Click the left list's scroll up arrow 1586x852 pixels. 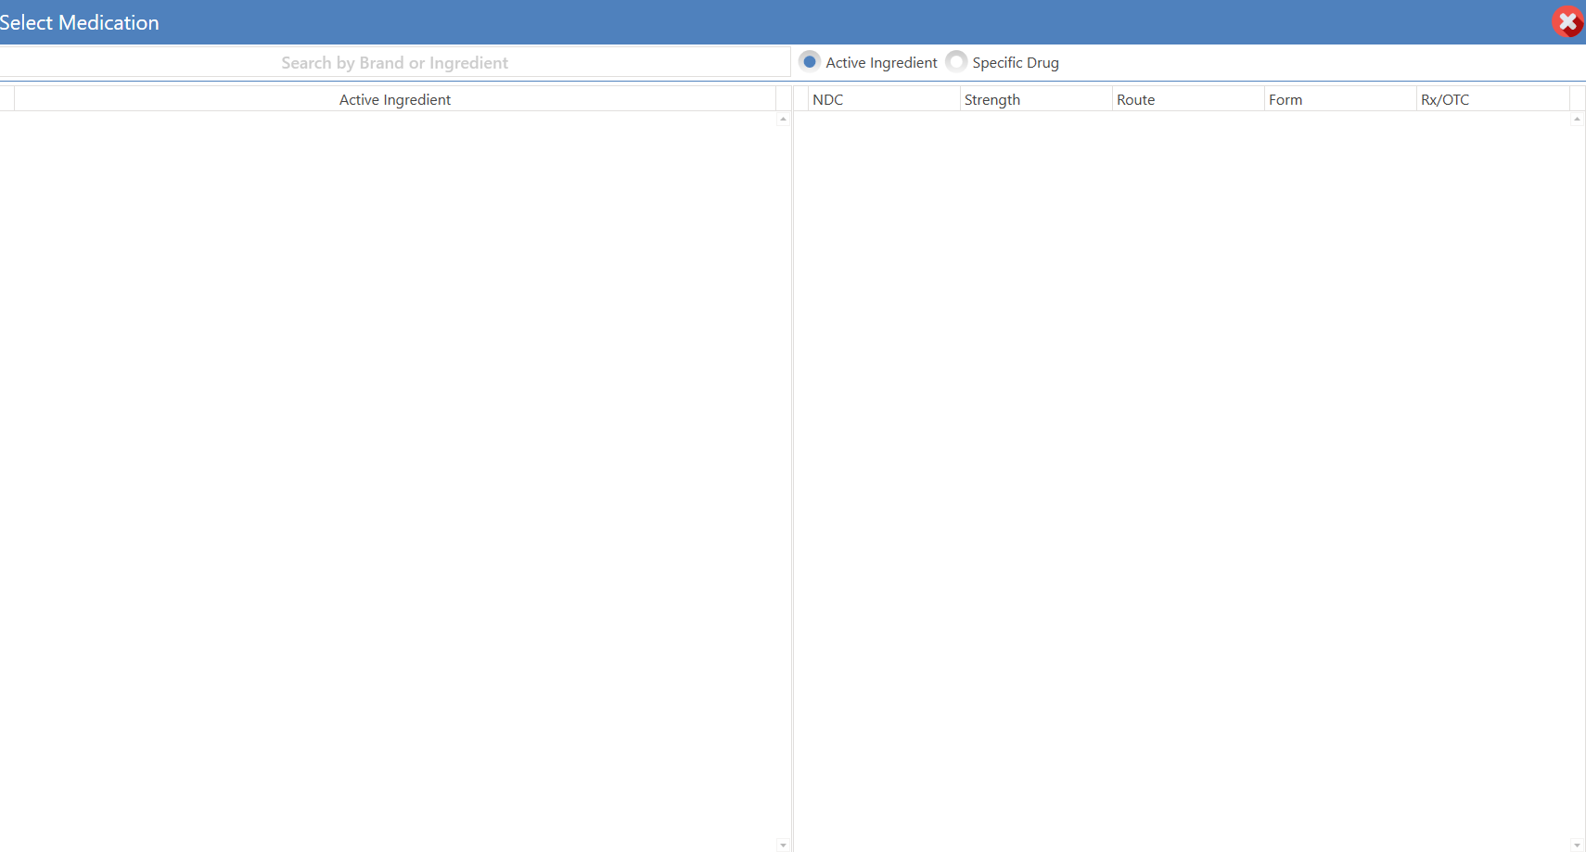pos(784,119)
